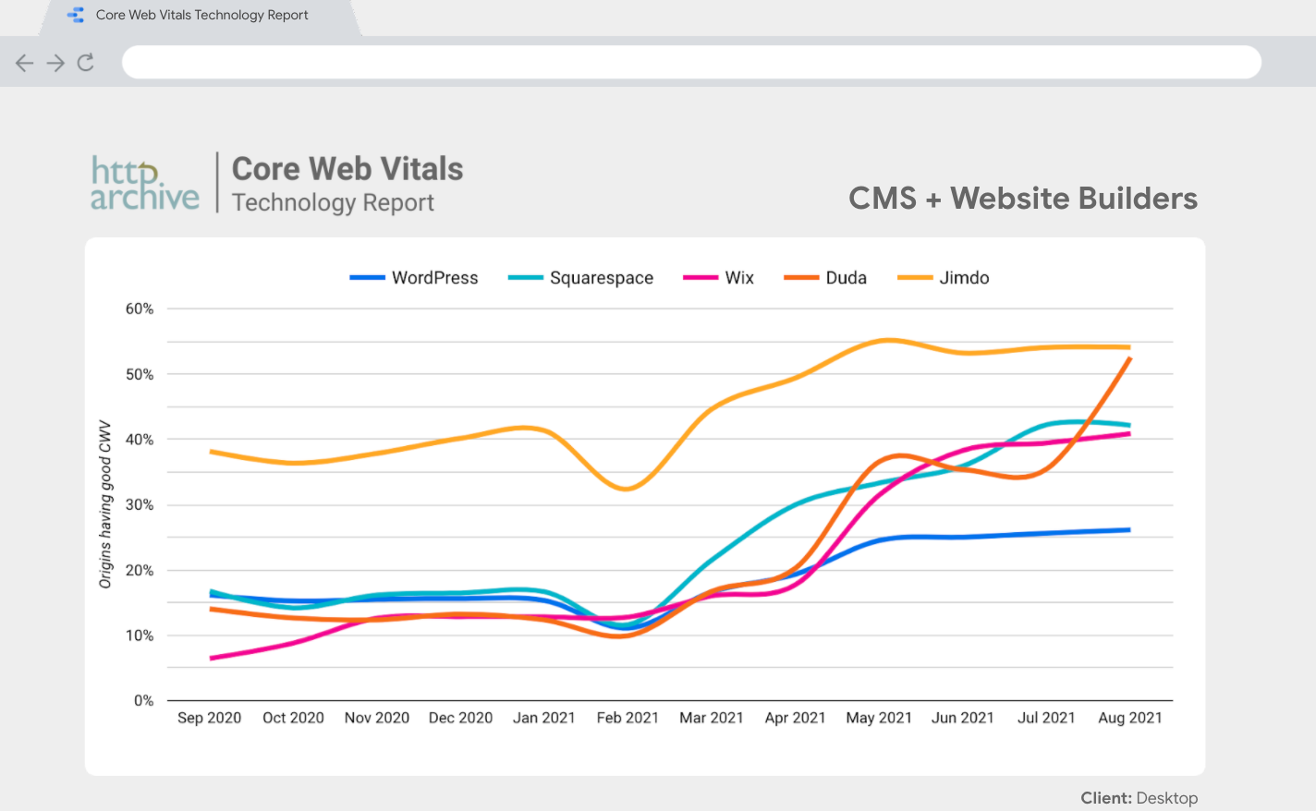Click the Wix line's Sep 2020 start point

pyautogui.click(x=212, y=659)
